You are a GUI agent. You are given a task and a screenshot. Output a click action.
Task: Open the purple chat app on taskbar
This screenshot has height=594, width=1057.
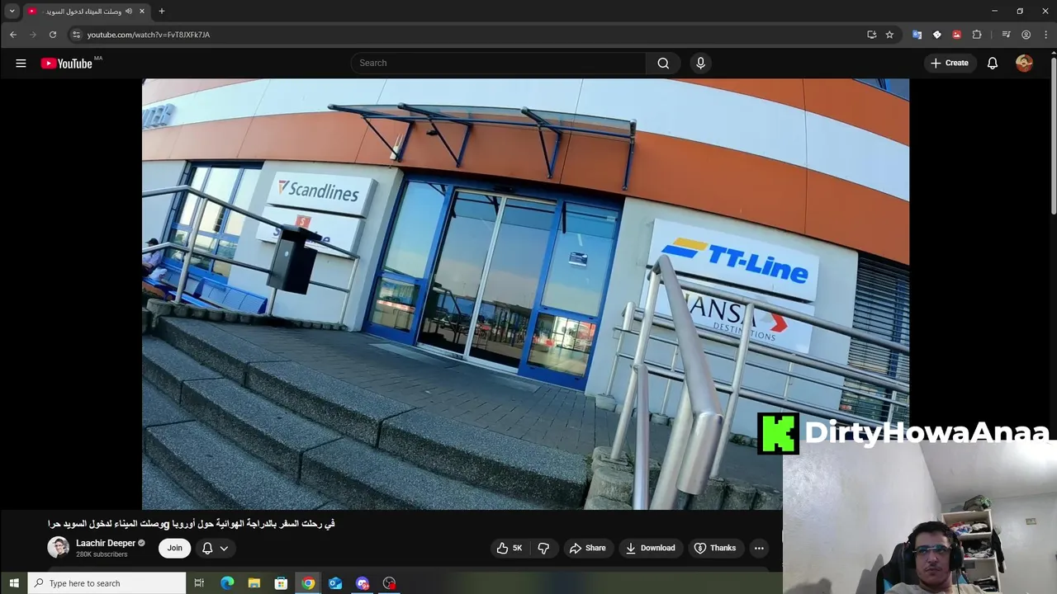(x=363, y=583)
